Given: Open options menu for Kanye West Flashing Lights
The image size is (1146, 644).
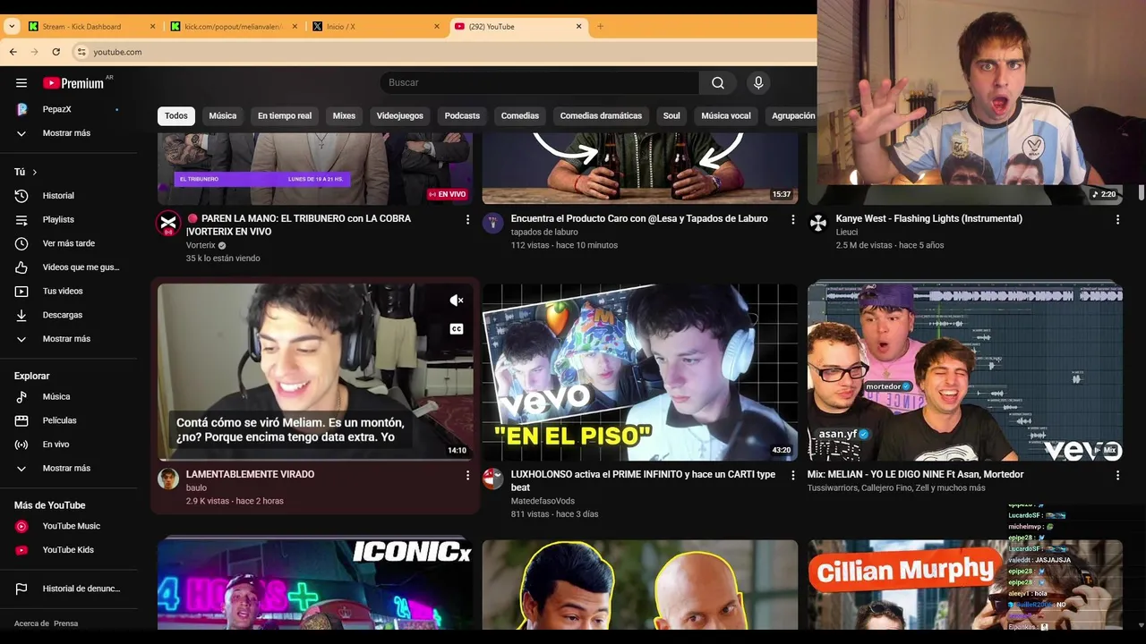Looking at the screenshot, I should pos(1117,219).
